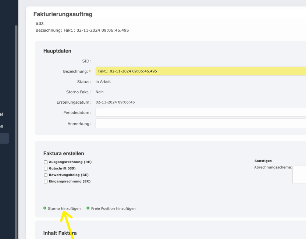Click the Storno hinzufügen link

65,208
